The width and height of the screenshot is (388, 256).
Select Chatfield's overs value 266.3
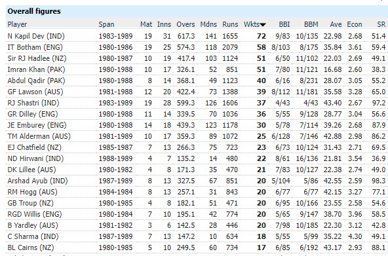[x=186, y=147]
